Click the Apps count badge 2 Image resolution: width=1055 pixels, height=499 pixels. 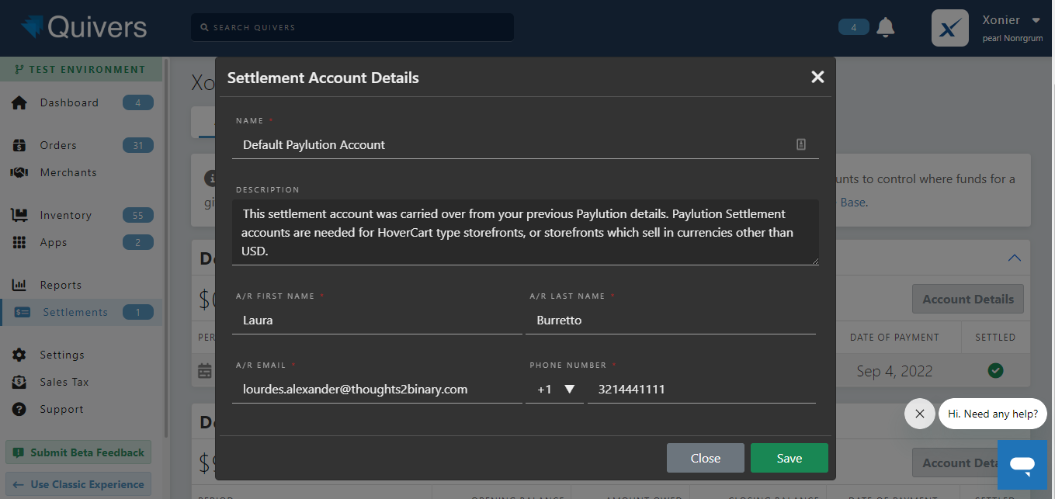138,242
